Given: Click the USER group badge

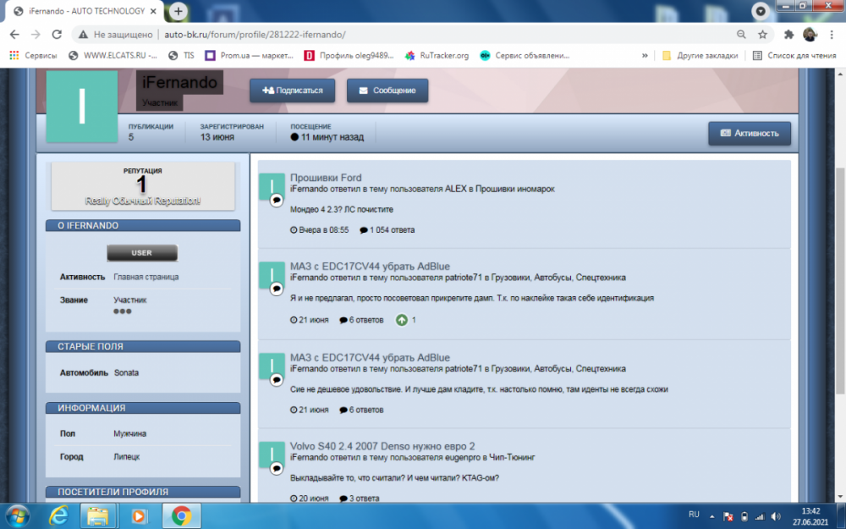Looking at the screenshot, I should click(x=142, y=252).
